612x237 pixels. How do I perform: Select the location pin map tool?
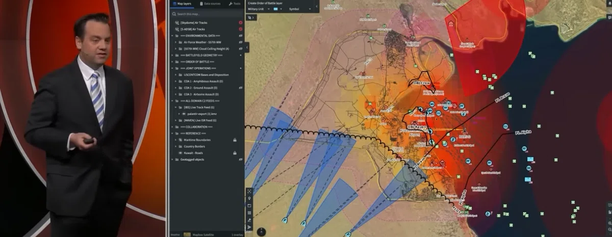point(249,199)
